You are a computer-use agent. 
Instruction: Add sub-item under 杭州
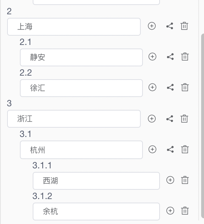[x=152, y=149]
